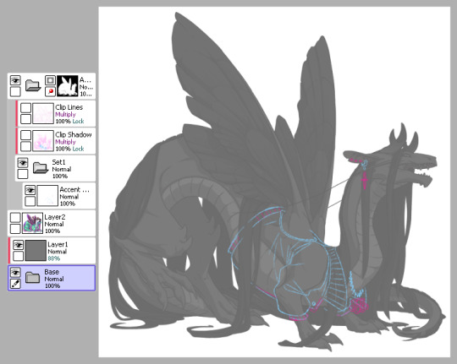Select the gray Layer1 thumbnail
The width and height of the screenshot is (457, 364).
(x=36, y=250)
